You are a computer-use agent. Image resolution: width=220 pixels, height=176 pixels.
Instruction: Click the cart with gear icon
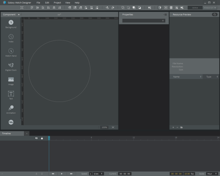coord(150,8)
